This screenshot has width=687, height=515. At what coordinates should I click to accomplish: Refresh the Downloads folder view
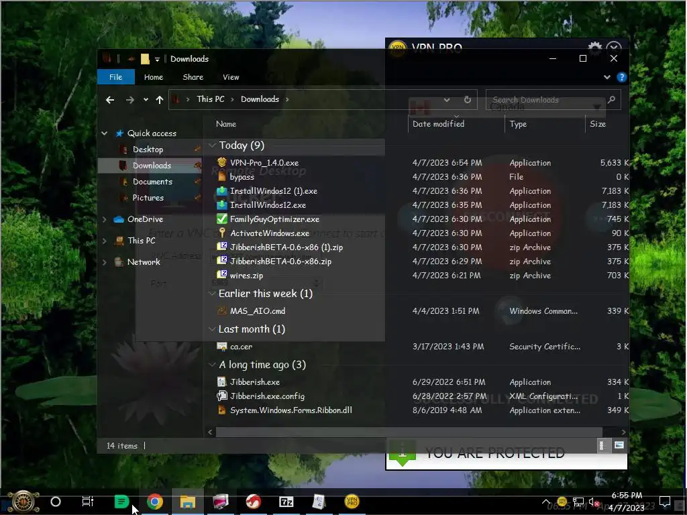click(468, 99)
